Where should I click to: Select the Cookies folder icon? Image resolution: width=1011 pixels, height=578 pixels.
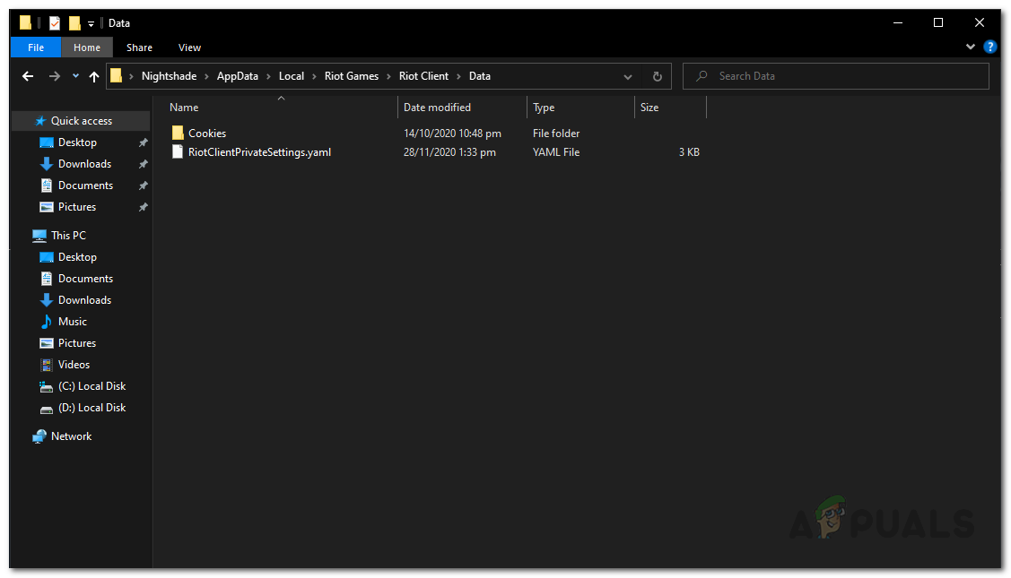[178, 133]
